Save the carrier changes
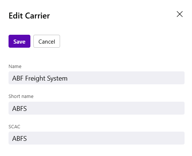Screen dimensions: 192x156 (19, 41)
